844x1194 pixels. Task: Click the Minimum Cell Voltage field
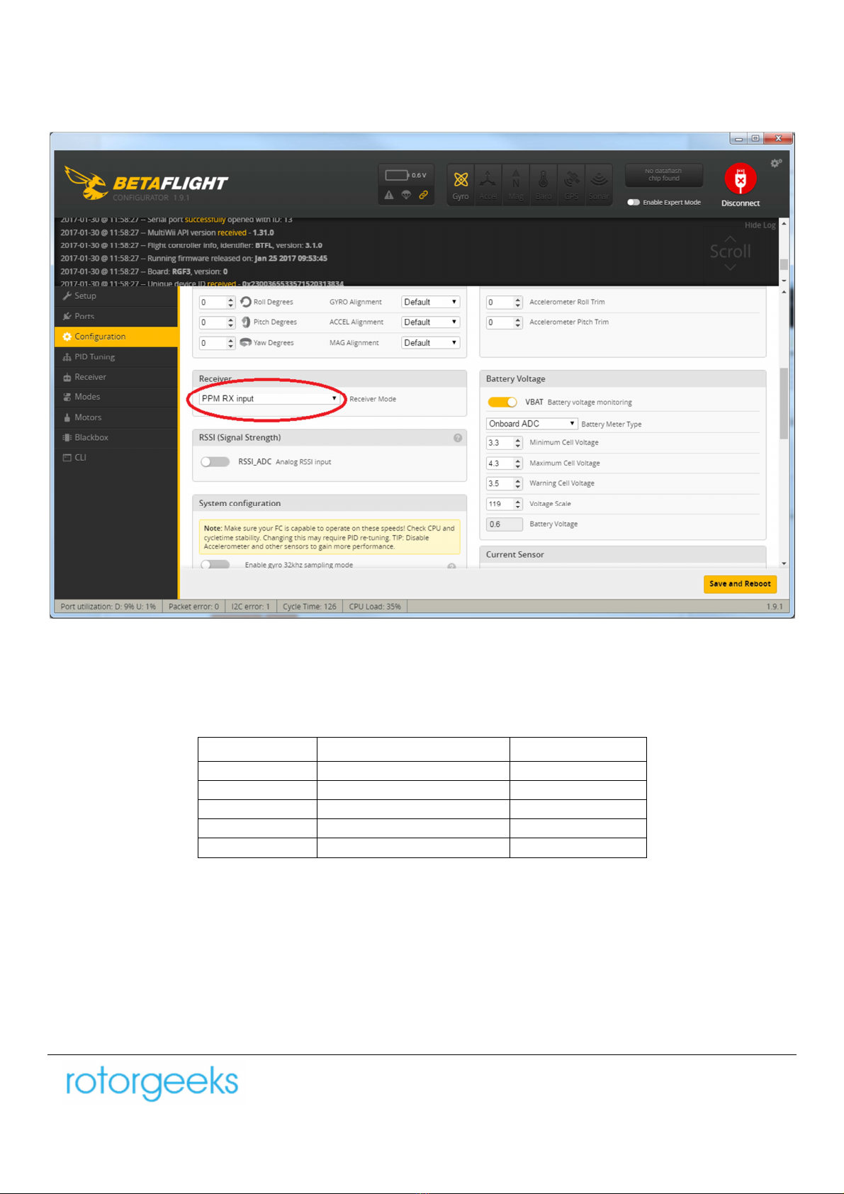(500, 443)
